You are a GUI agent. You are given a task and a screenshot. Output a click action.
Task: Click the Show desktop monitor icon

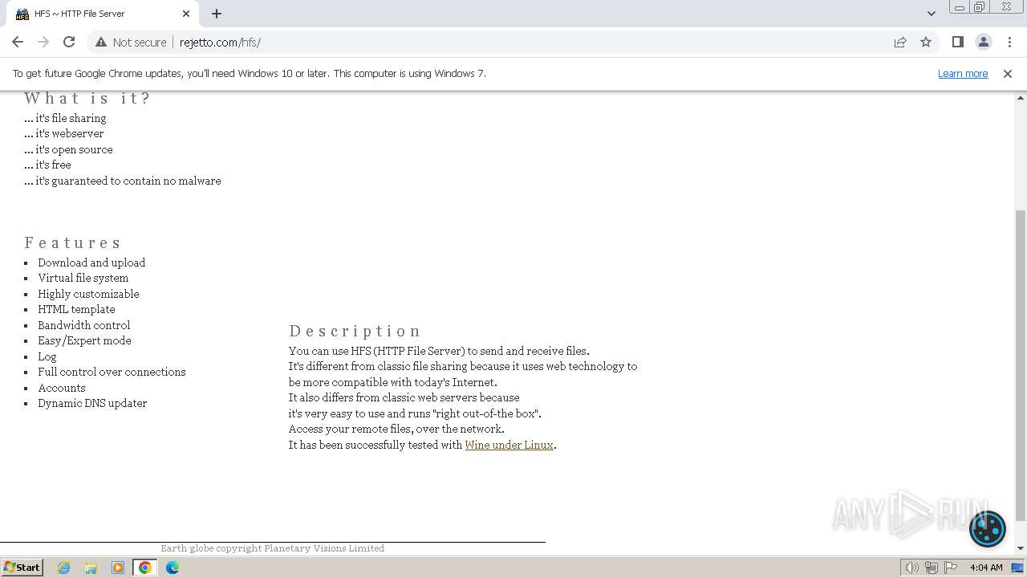(1017, 568)
